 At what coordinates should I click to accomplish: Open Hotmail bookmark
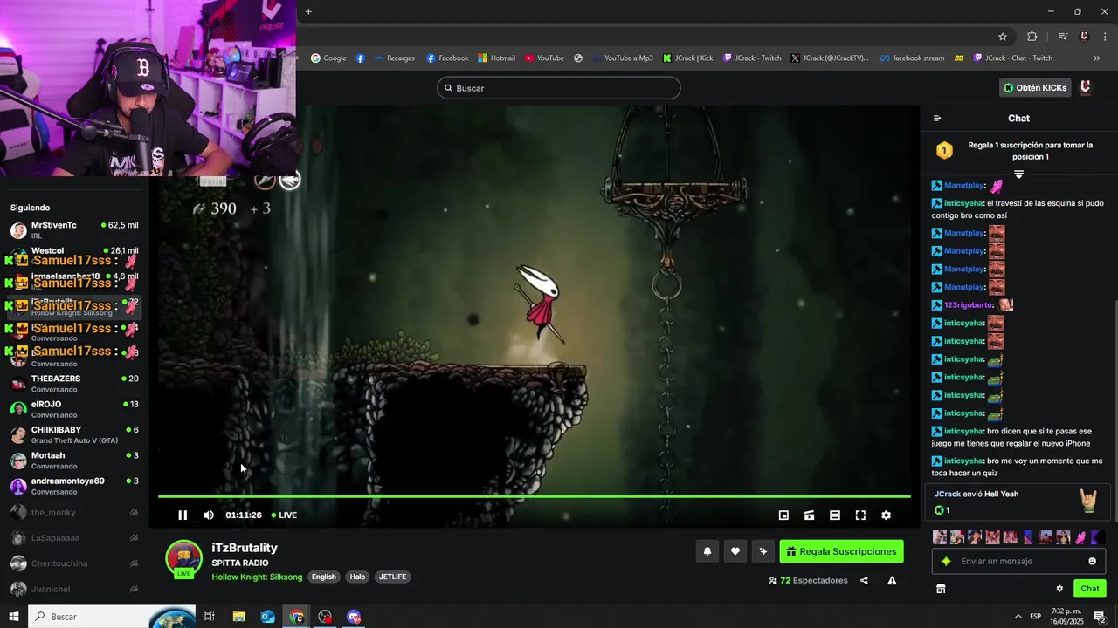point(496,58)
